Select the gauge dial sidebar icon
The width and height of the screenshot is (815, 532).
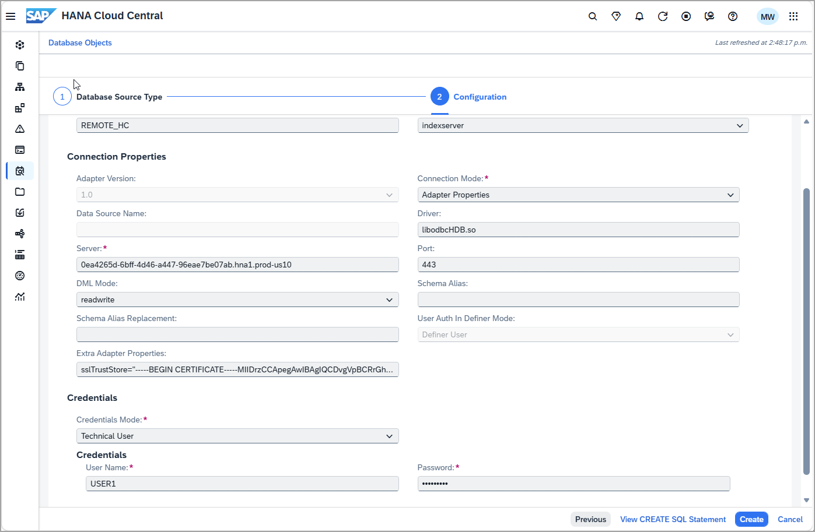(x=20, y=276)
